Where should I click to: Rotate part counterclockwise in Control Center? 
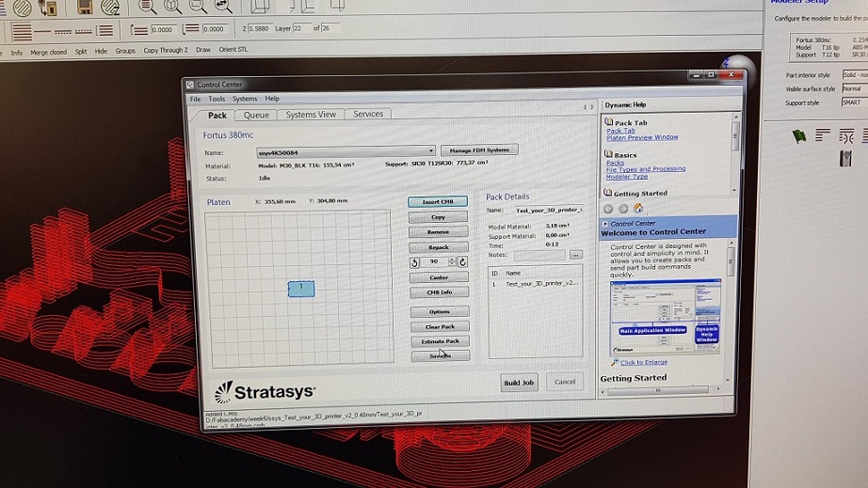click(414, 263)
